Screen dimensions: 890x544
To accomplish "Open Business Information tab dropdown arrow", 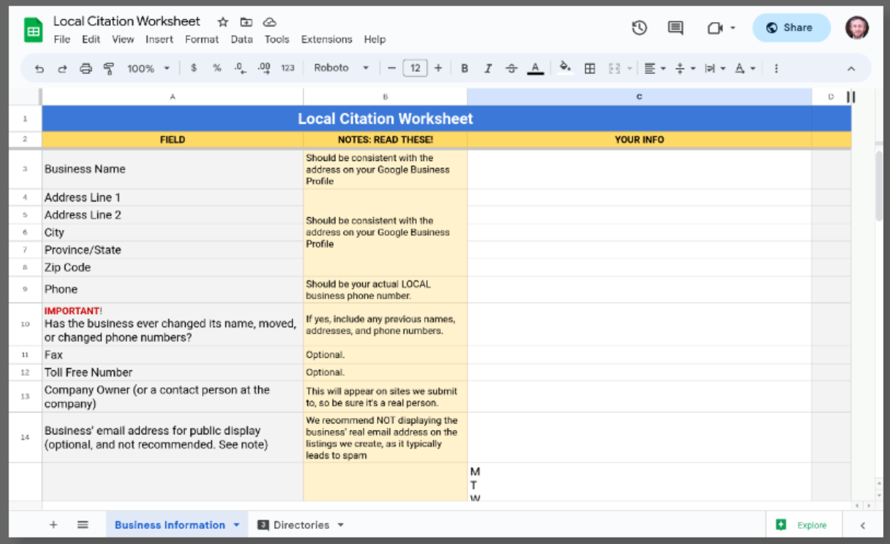I will click(236, 525).
